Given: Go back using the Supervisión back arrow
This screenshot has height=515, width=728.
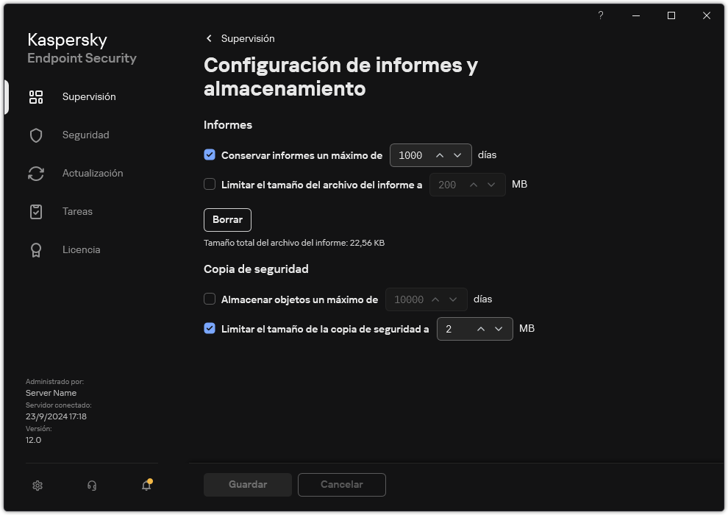Looking at the screenshot, I should click(209, 38).
